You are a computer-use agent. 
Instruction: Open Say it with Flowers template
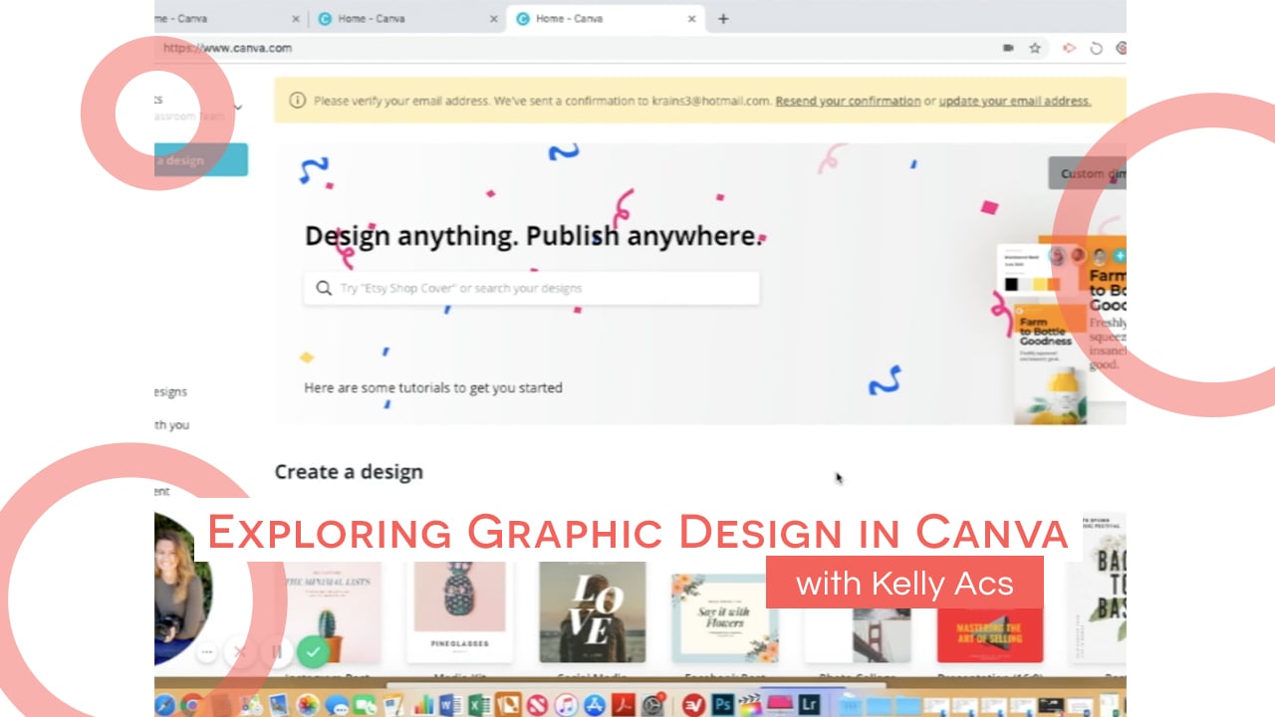(724, 617)
